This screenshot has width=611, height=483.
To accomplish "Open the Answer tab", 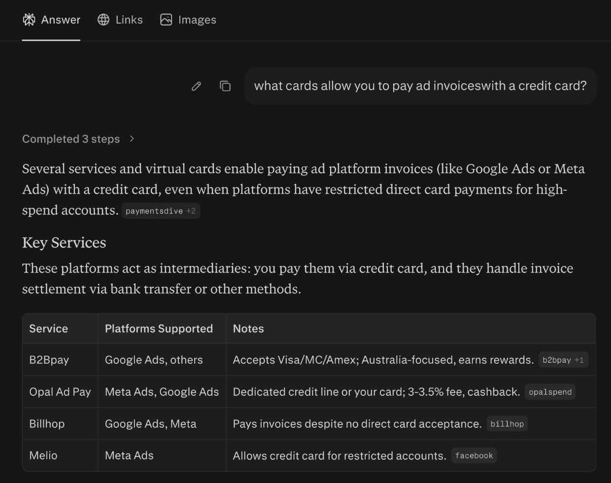I will tap(51, 20).
